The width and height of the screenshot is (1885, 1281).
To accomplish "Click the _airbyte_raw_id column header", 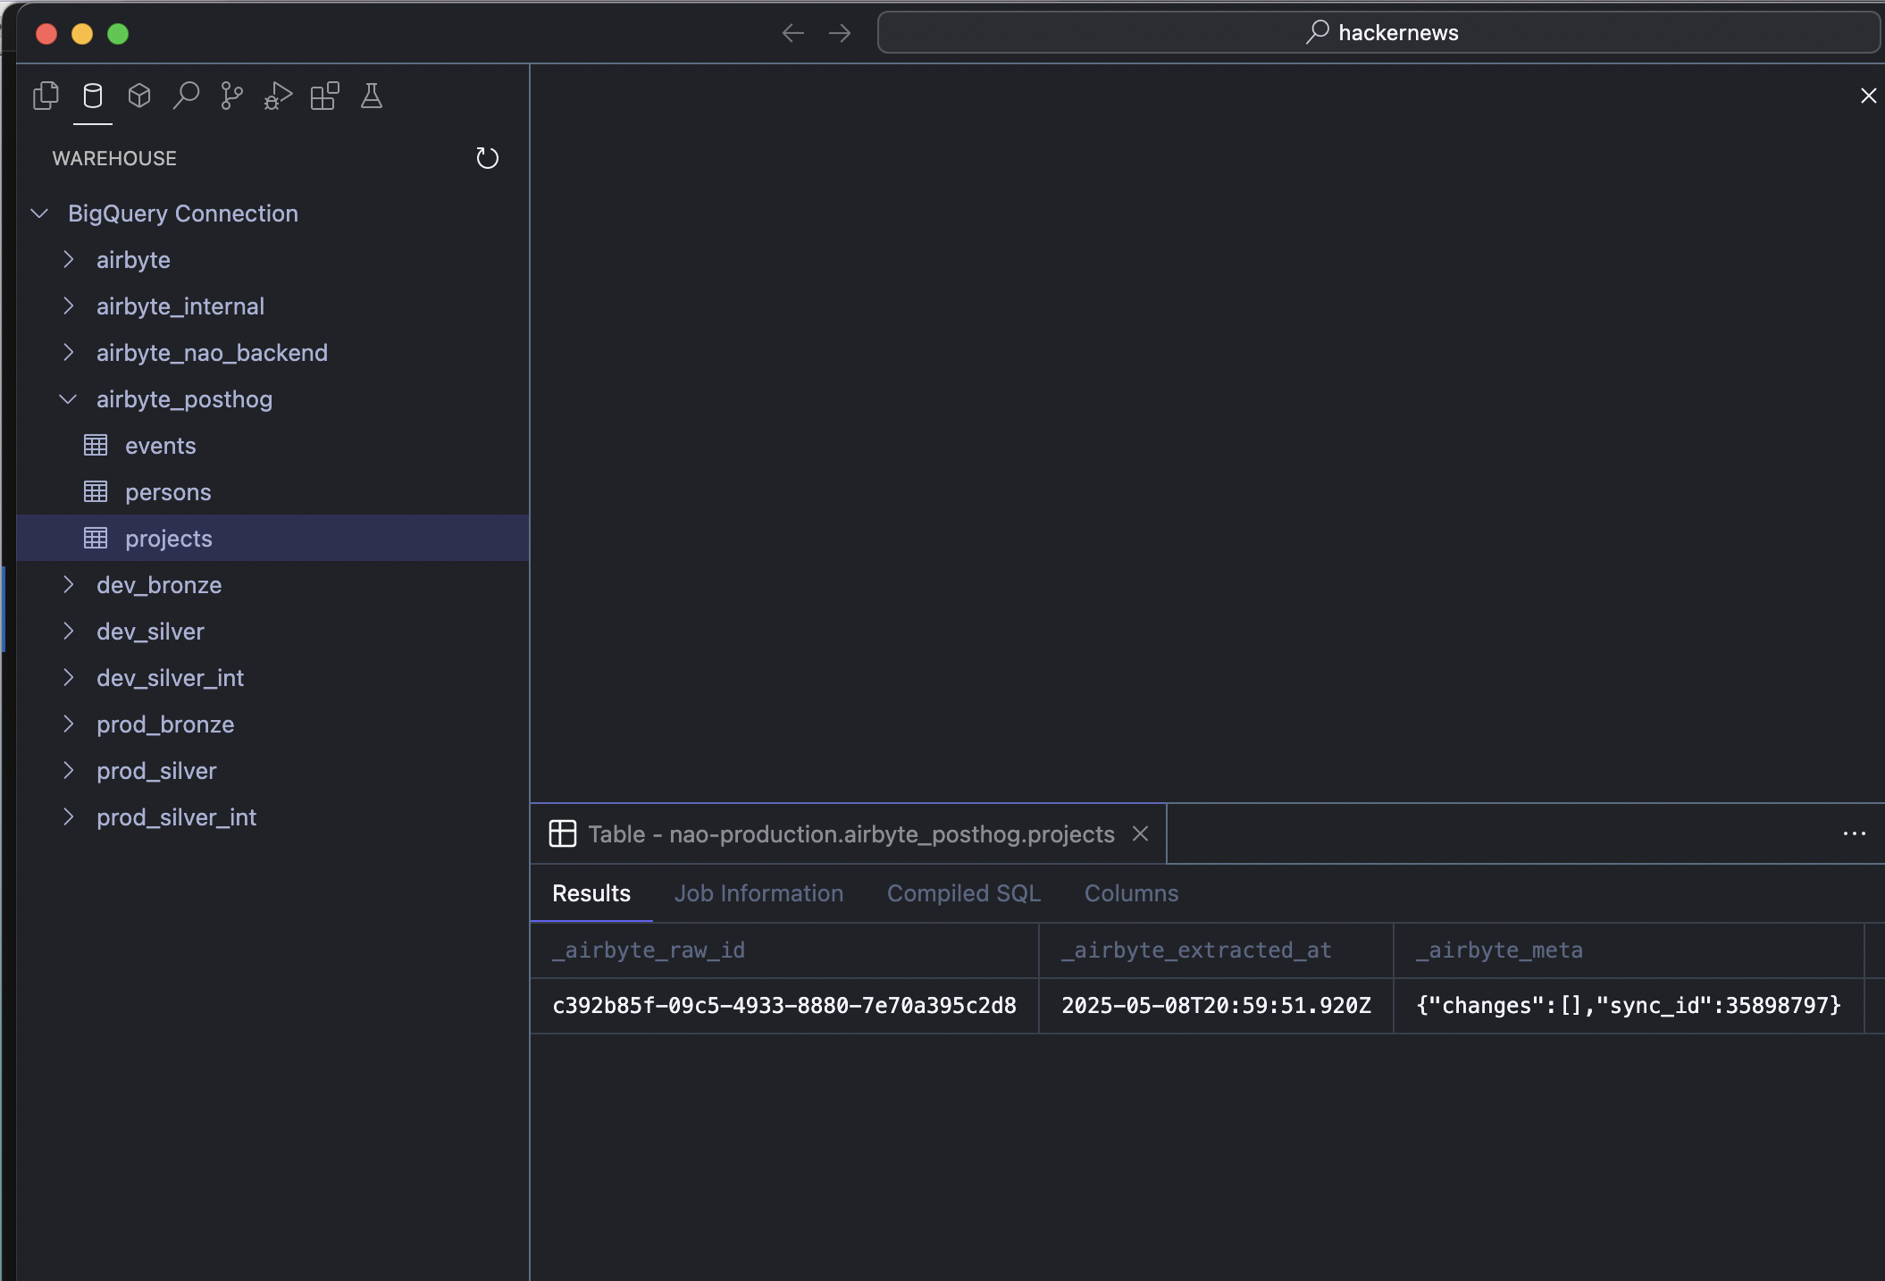I will coord(784,950).
